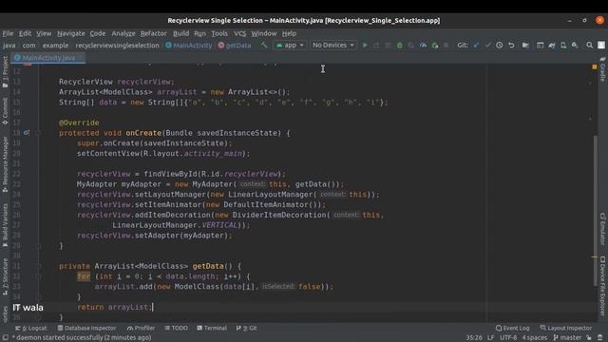This screenshot has height=342, width=608.
Task: Open the Project tool window sidebar
Action: pos(5,71)
